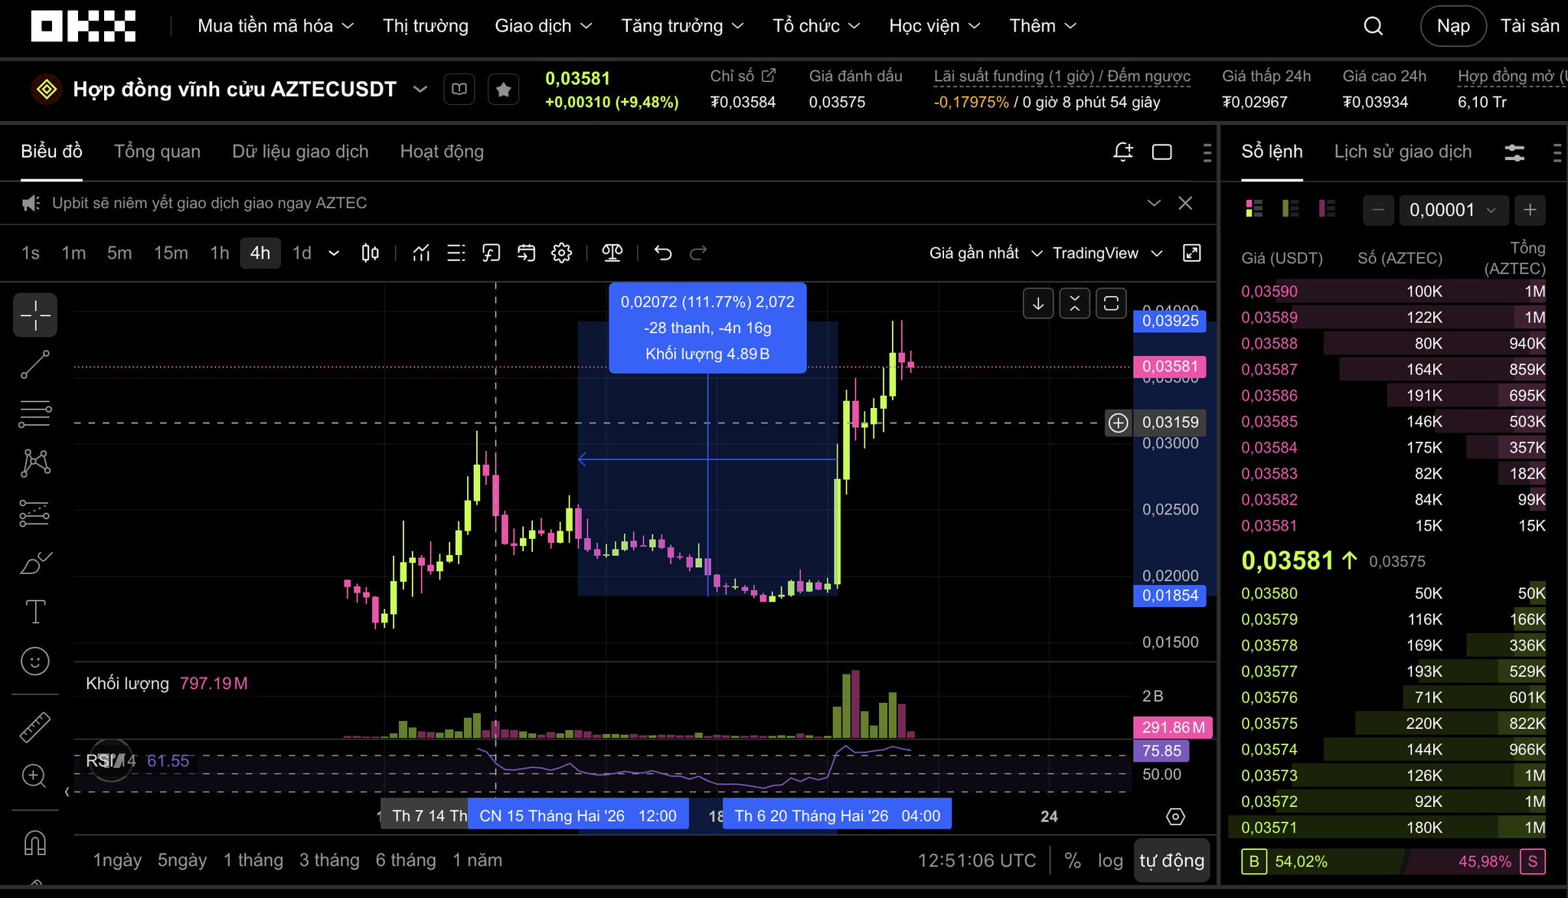Open the TradingView chart type dropdown
The image size is (1568, 898).
click(x=1106, y=253)
